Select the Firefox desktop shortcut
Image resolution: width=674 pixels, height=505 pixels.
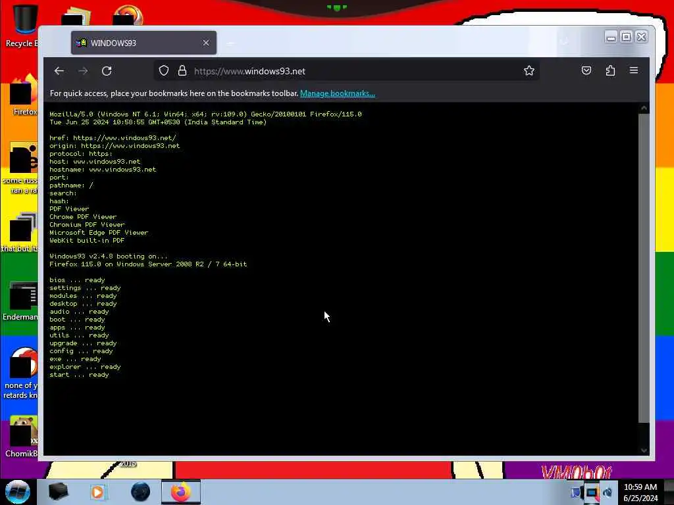point(24,95)
